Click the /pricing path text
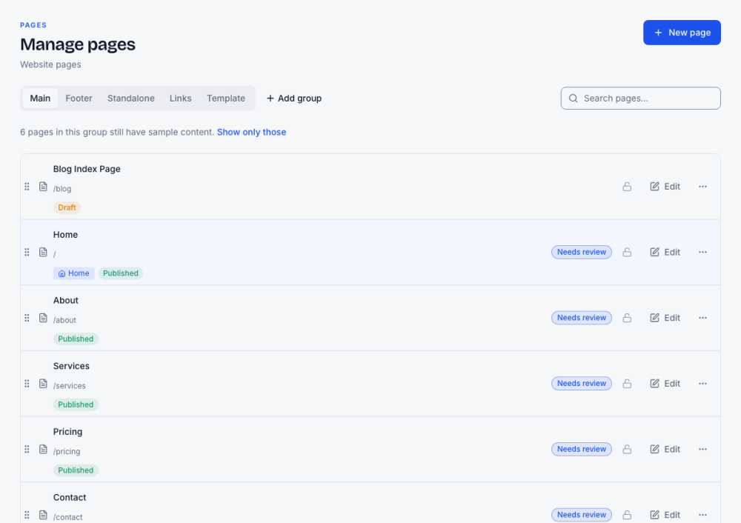741x523 pixels. pyautogui.click(x=67, y=452)
